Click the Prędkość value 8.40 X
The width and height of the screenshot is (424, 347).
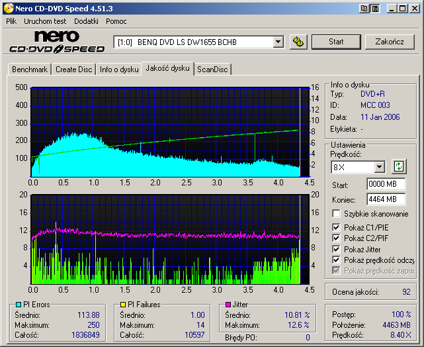pos(401,335)
